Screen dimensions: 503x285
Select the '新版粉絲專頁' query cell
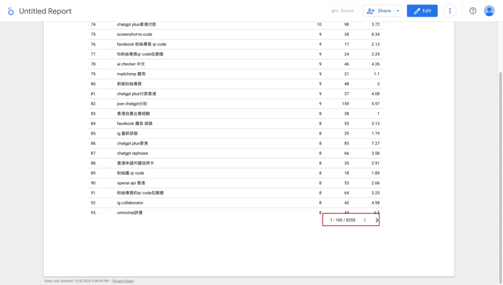click(x=129, y=84)
